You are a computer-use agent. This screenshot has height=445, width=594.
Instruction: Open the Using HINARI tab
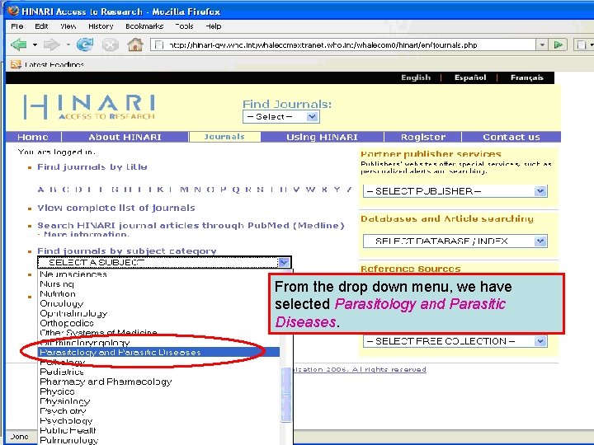point(322,137)
